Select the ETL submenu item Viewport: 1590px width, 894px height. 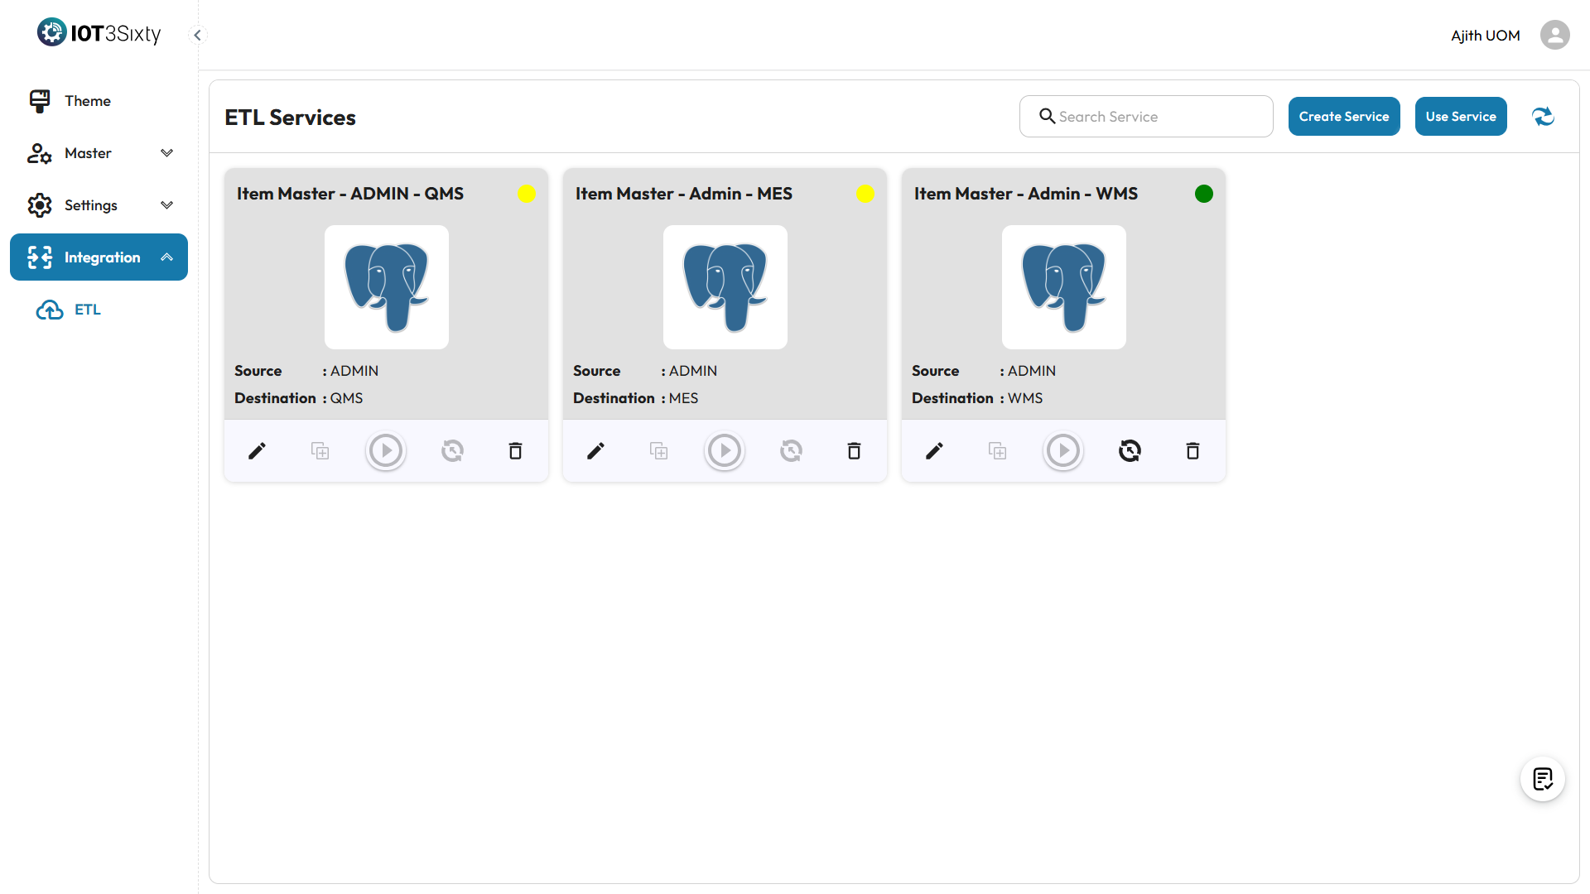[87, 310]
